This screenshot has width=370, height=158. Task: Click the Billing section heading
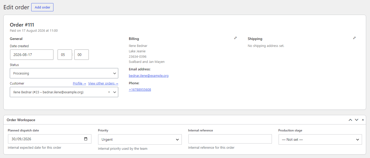pos(134,39)
